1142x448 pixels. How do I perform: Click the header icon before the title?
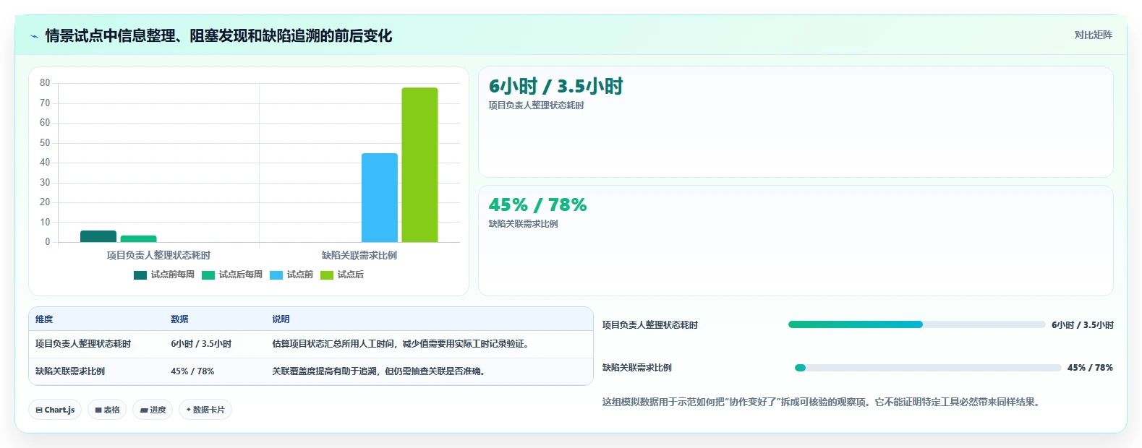[x=34, y=36]
